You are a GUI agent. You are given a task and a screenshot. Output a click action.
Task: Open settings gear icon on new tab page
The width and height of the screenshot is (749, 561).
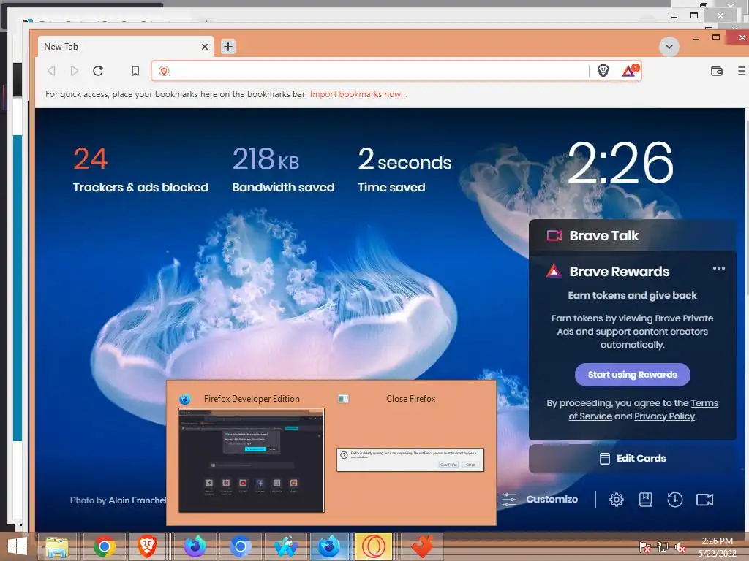[616, 500]
